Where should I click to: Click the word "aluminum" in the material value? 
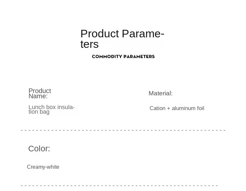pyautogui.click(x=184, y=108)
